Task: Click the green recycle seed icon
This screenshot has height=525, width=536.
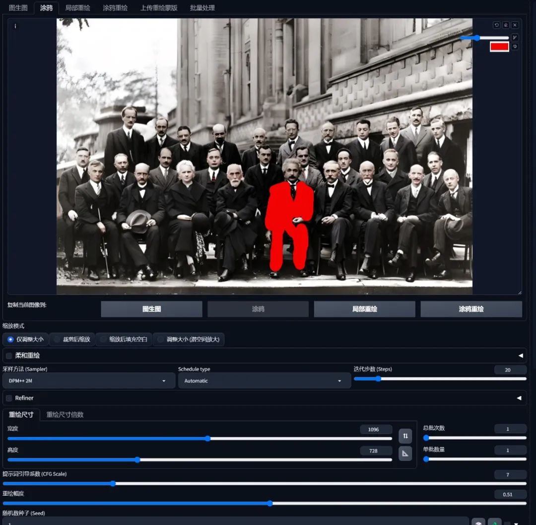Action: coord(494,522)
